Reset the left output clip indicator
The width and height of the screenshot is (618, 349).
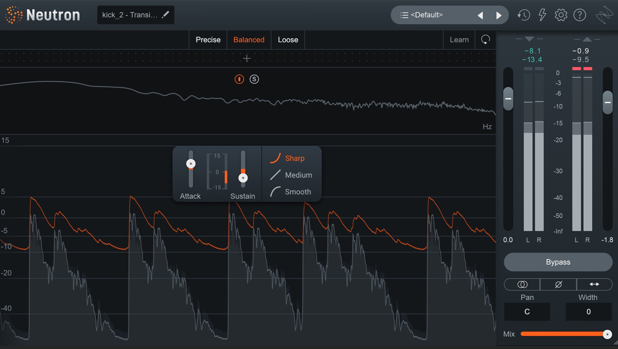click(x=577, y=69)
